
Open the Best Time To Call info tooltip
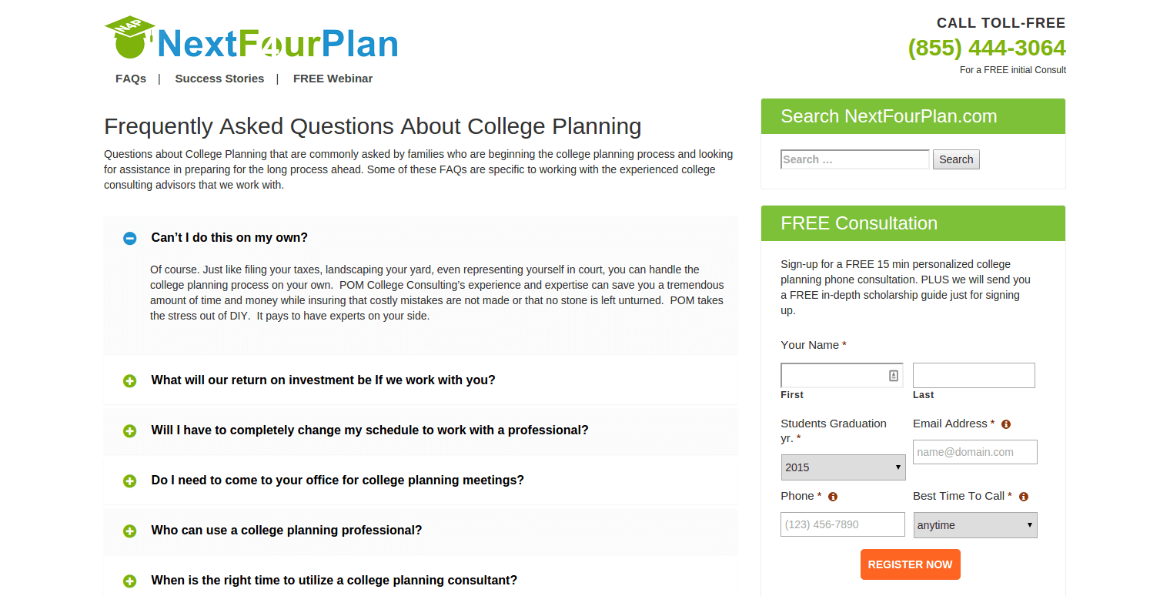coord(1023,497)
